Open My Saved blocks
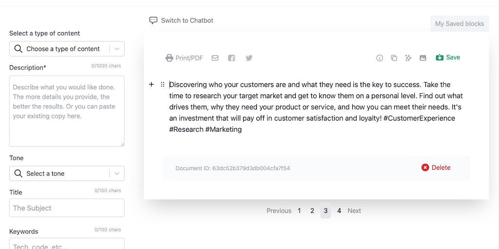Screen dimensions: 499x249 coord(460,23)
